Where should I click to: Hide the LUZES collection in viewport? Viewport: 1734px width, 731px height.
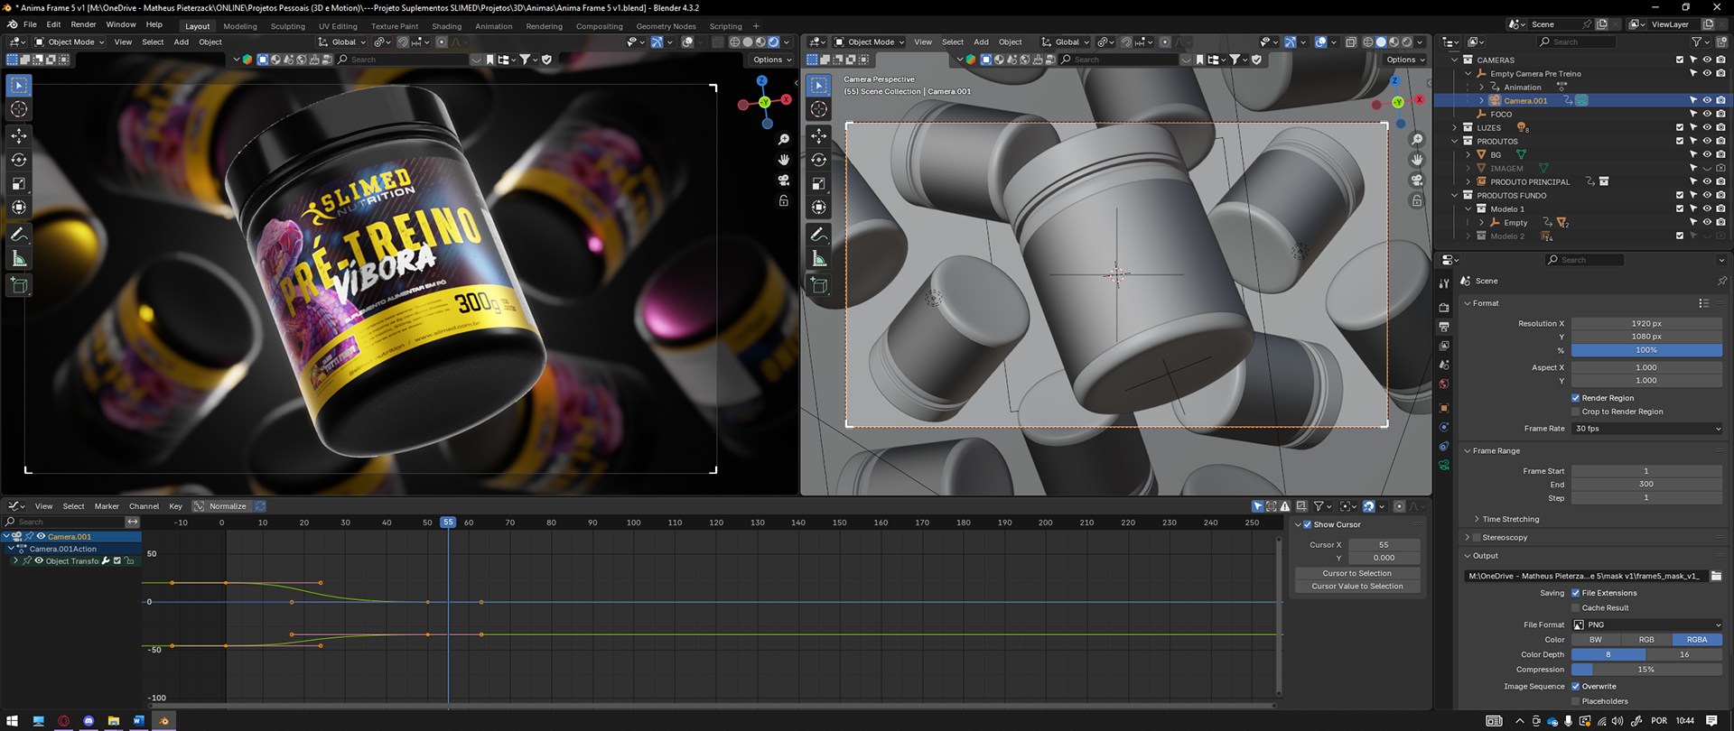click(x=1707, y=127)
